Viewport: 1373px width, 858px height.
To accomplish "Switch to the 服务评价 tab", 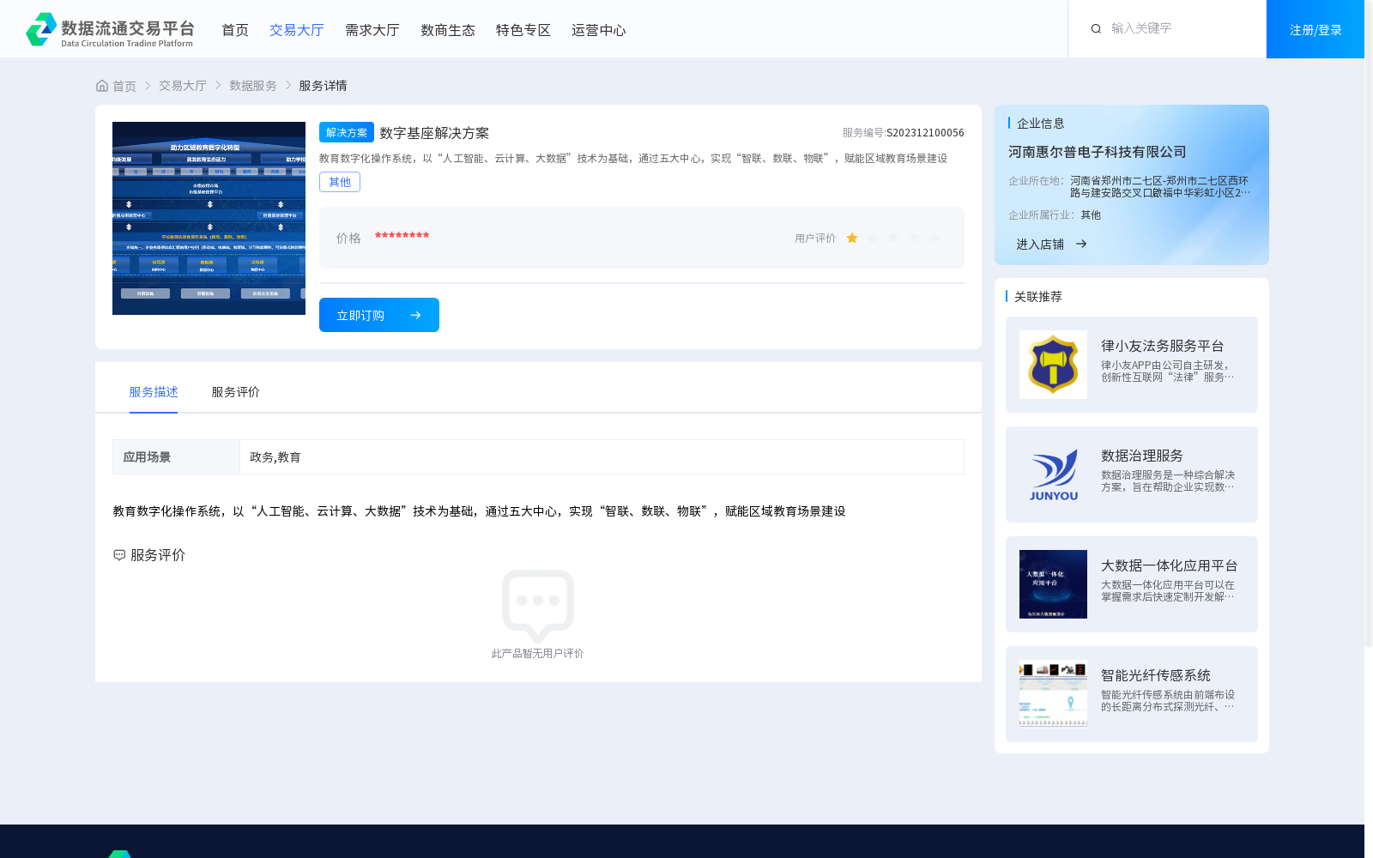I will click(236, 392).
